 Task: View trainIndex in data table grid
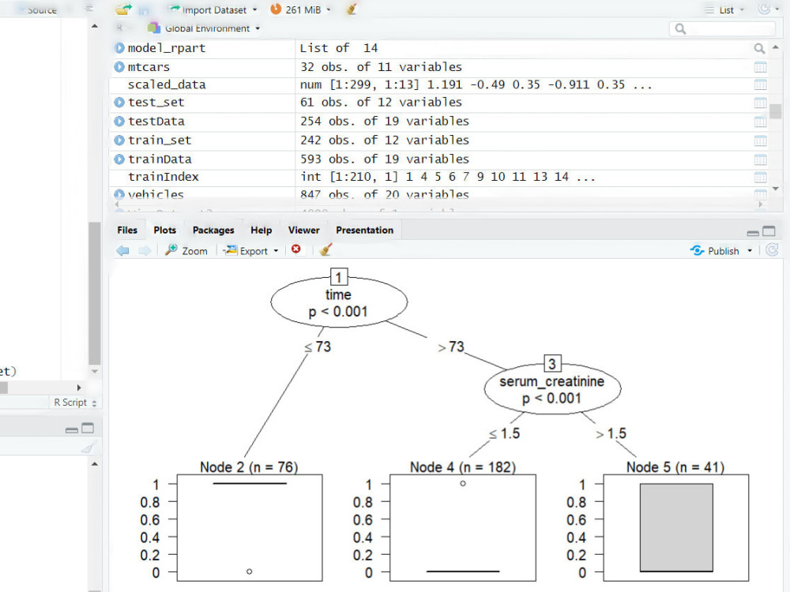(760, 177)
